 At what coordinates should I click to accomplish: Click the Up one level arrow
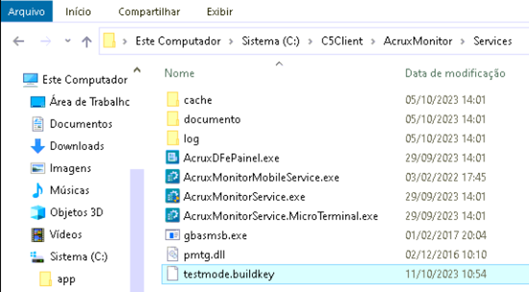[87, 42]
